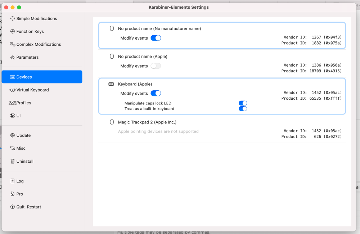Turn off Modify events for Keyboard (Apple)

point(156,94)
